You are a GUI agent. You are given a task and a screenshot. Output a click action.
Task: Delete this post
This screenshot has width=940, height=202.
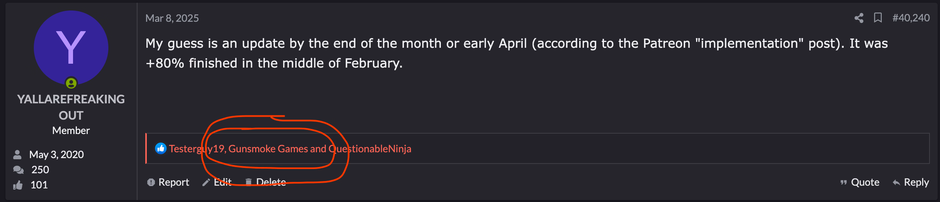(x=265, y=182)
